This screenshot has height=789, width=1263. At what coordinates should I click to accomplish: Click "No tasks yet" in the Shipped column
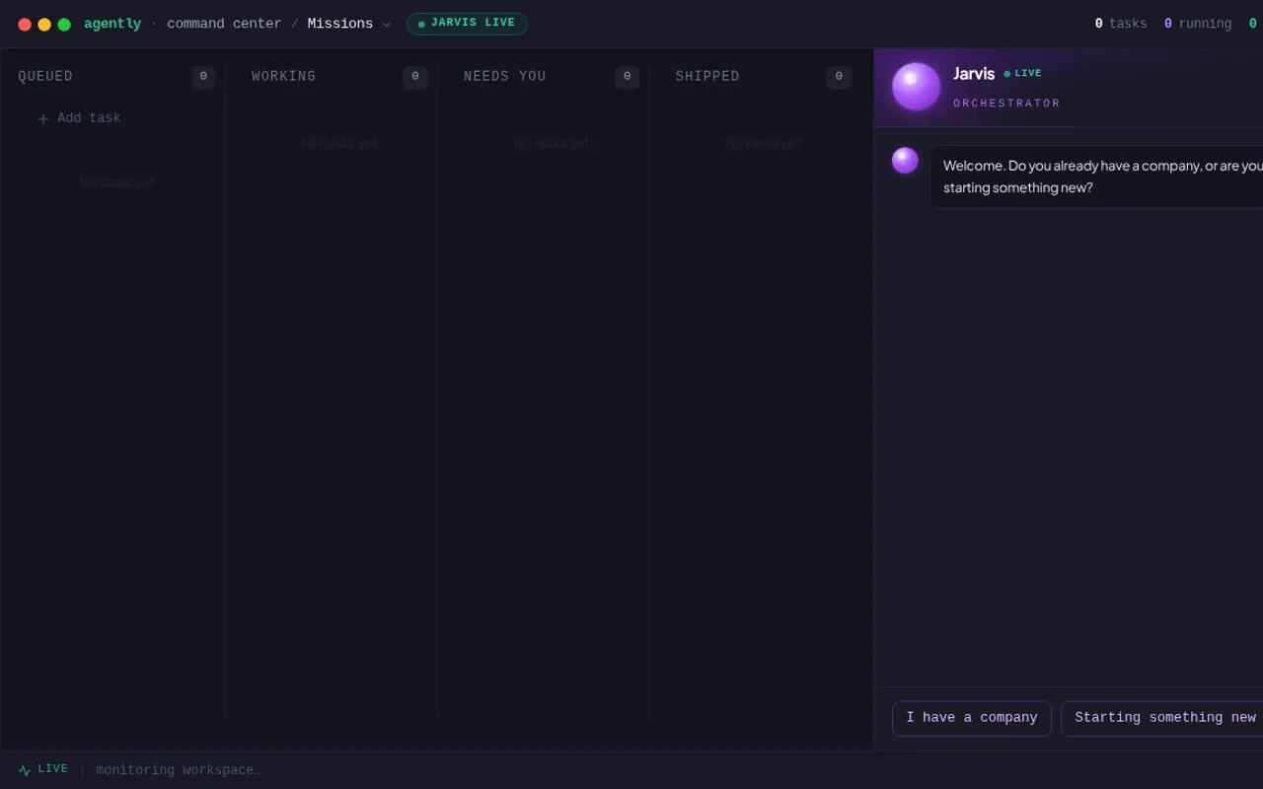[x=763, y=143]
